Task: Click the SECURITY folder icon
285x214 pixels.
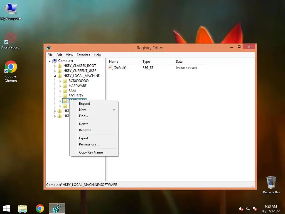Action: (65, 96)
